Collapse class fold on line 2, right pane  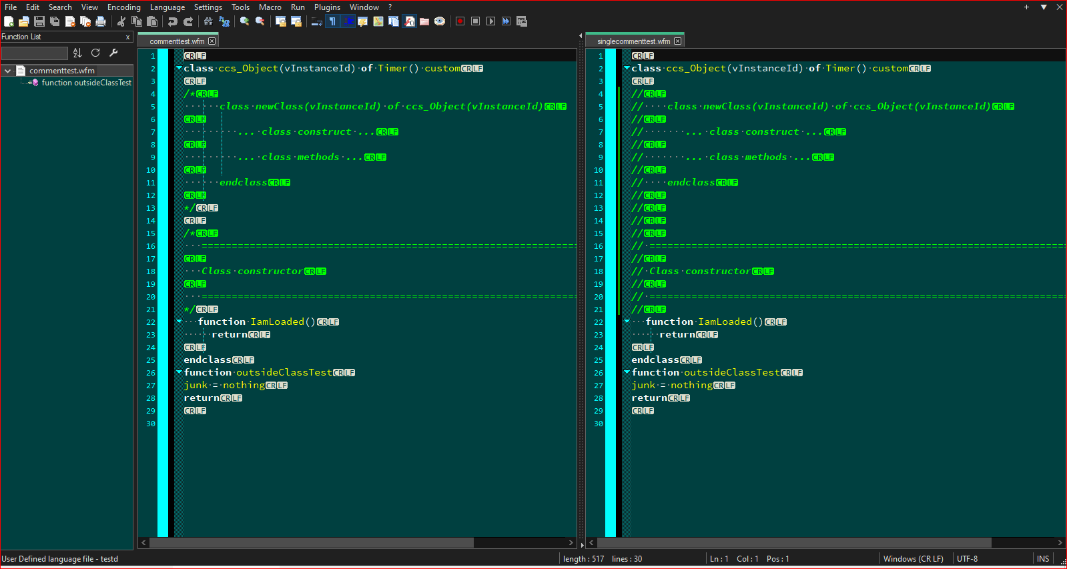click(627, 68)
